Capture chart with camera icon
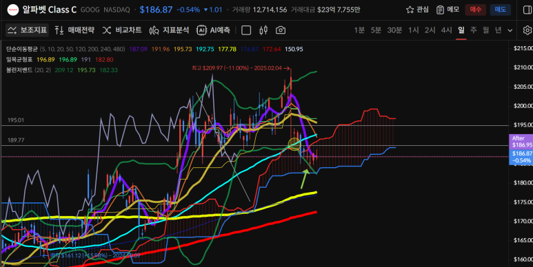The height and width of the screenshot is (267, 533). [x=281, y=30]
